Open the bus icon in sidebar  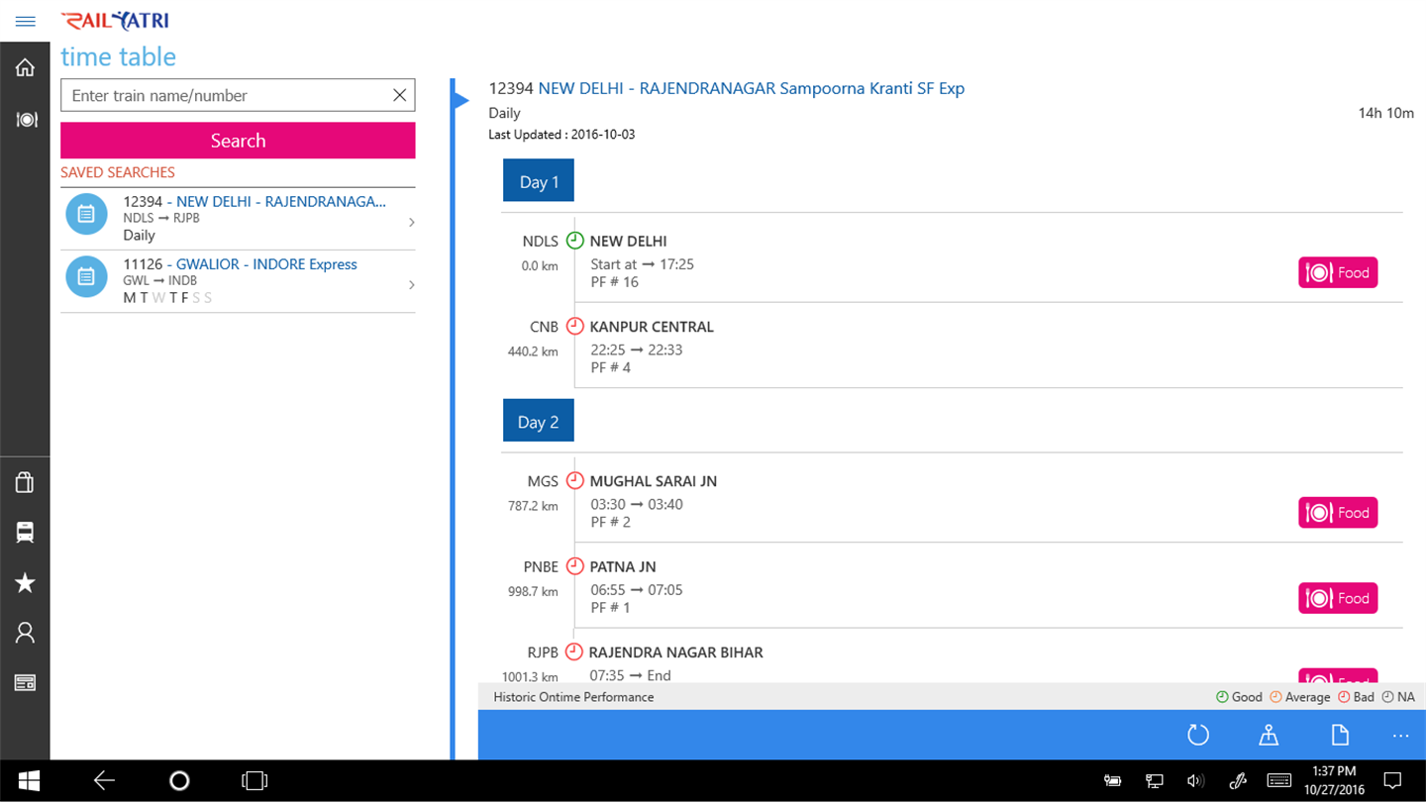(x=25, y=533)
